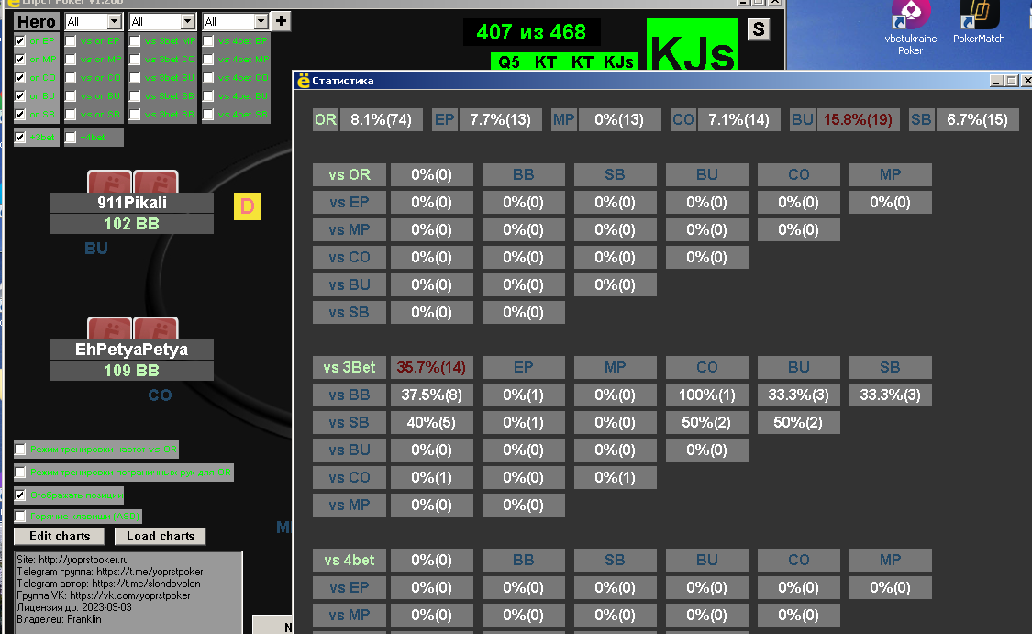
Task: Click the '8.1%(74)' OR stat cell
Action: click(381, 120)
